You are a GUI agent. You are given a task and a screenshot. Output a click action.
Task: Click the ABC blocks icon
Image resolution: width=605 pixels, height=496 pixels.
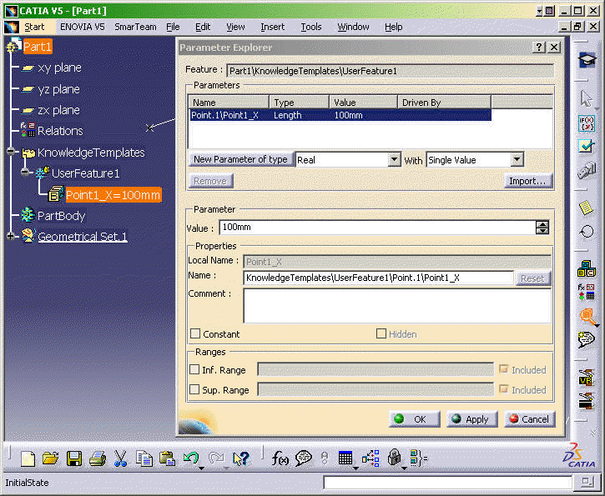[x=587, y=268]
